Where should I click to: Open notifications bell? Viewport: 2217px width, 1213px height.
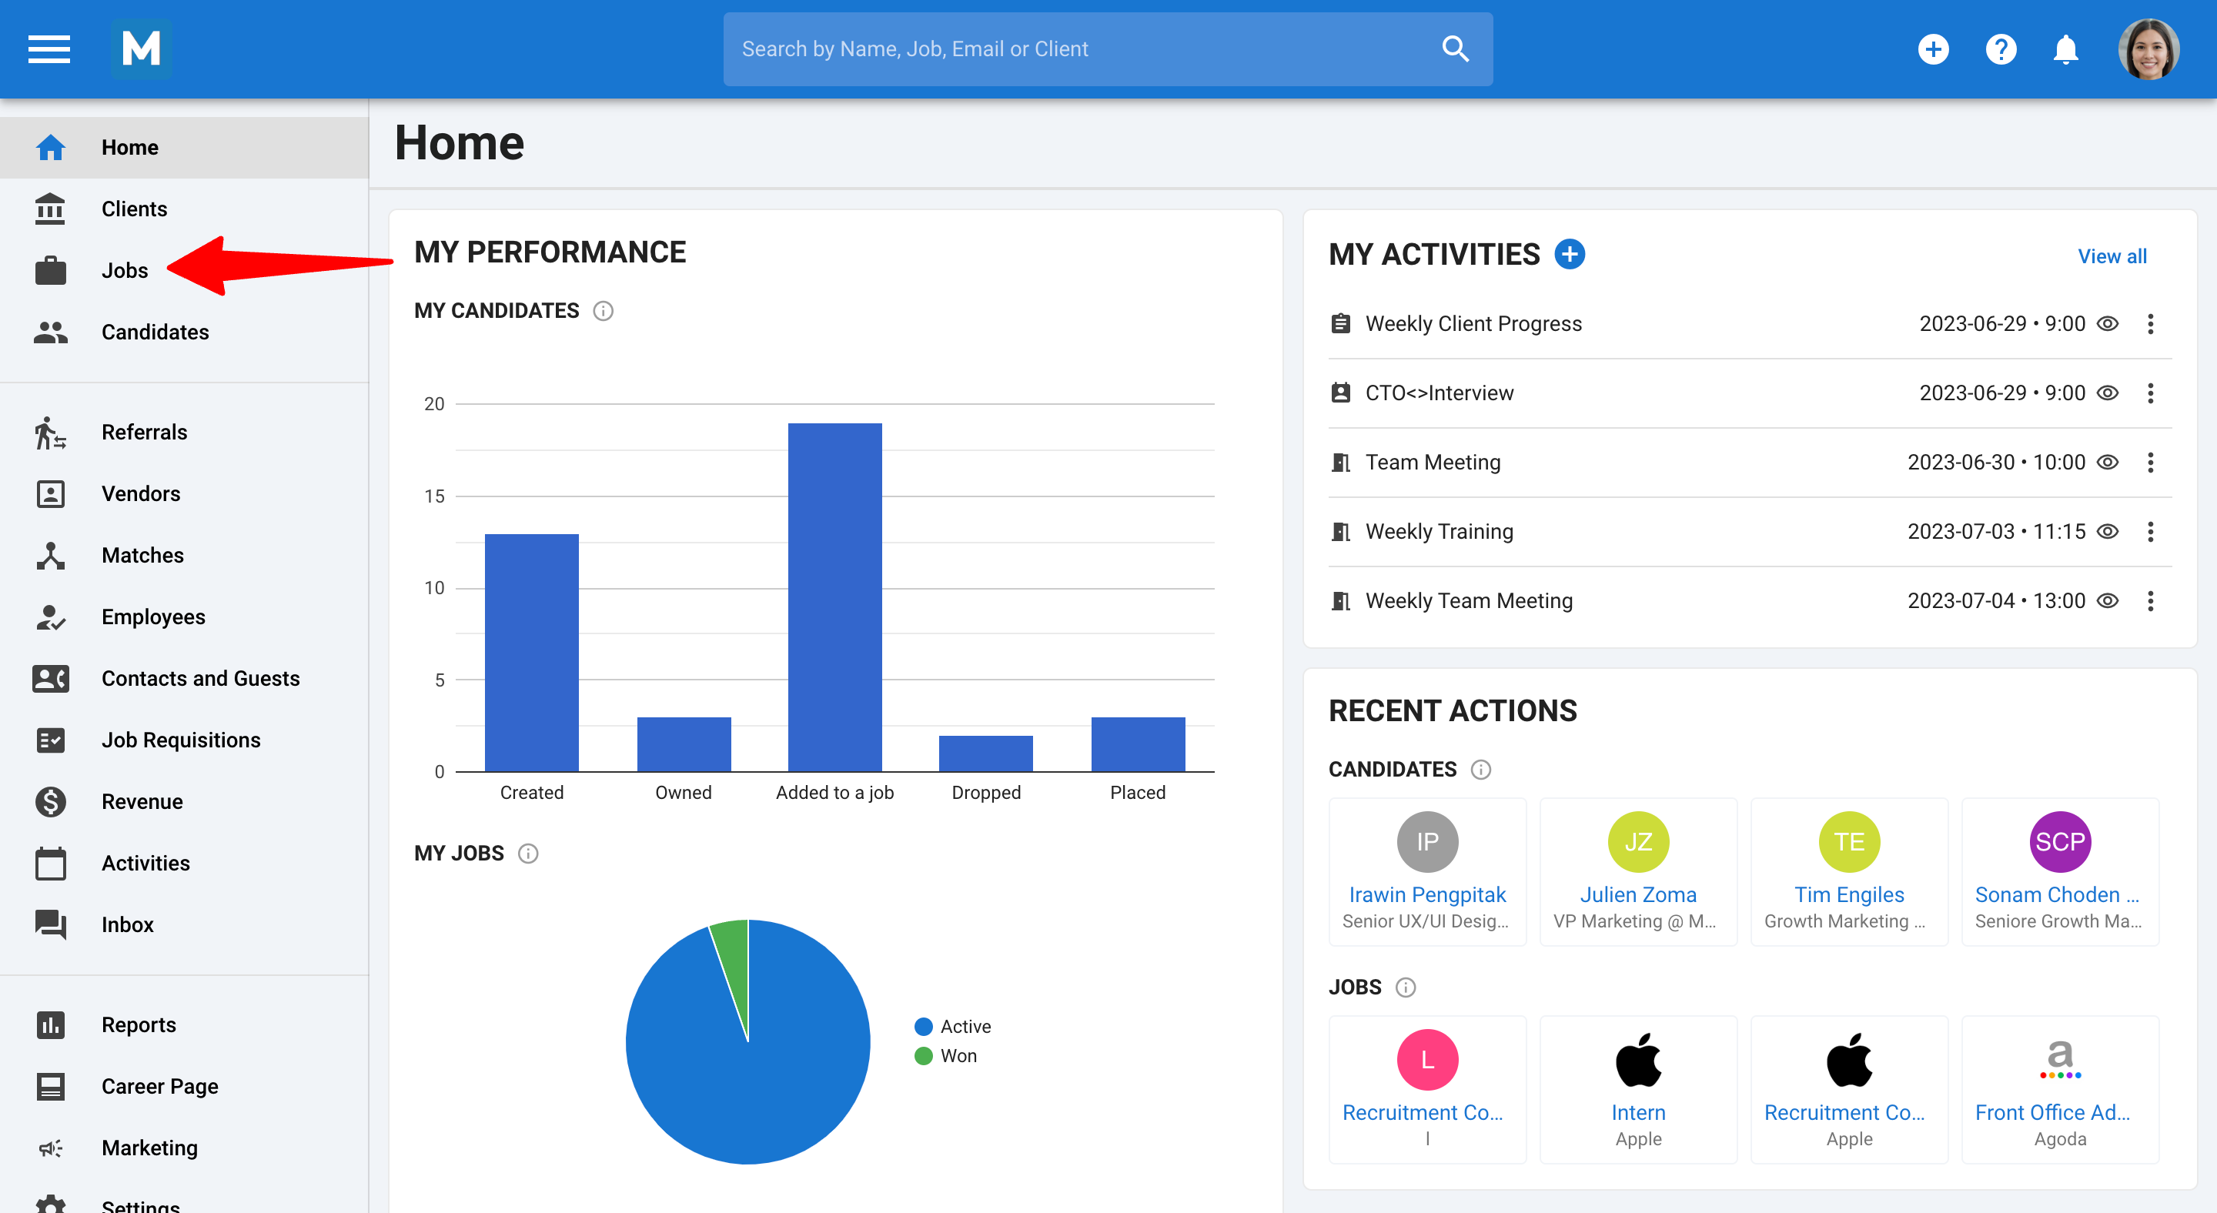click(x=2065, y=49)
